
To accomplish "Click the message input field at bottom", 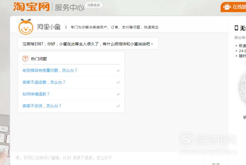I will tap(107, 158).
